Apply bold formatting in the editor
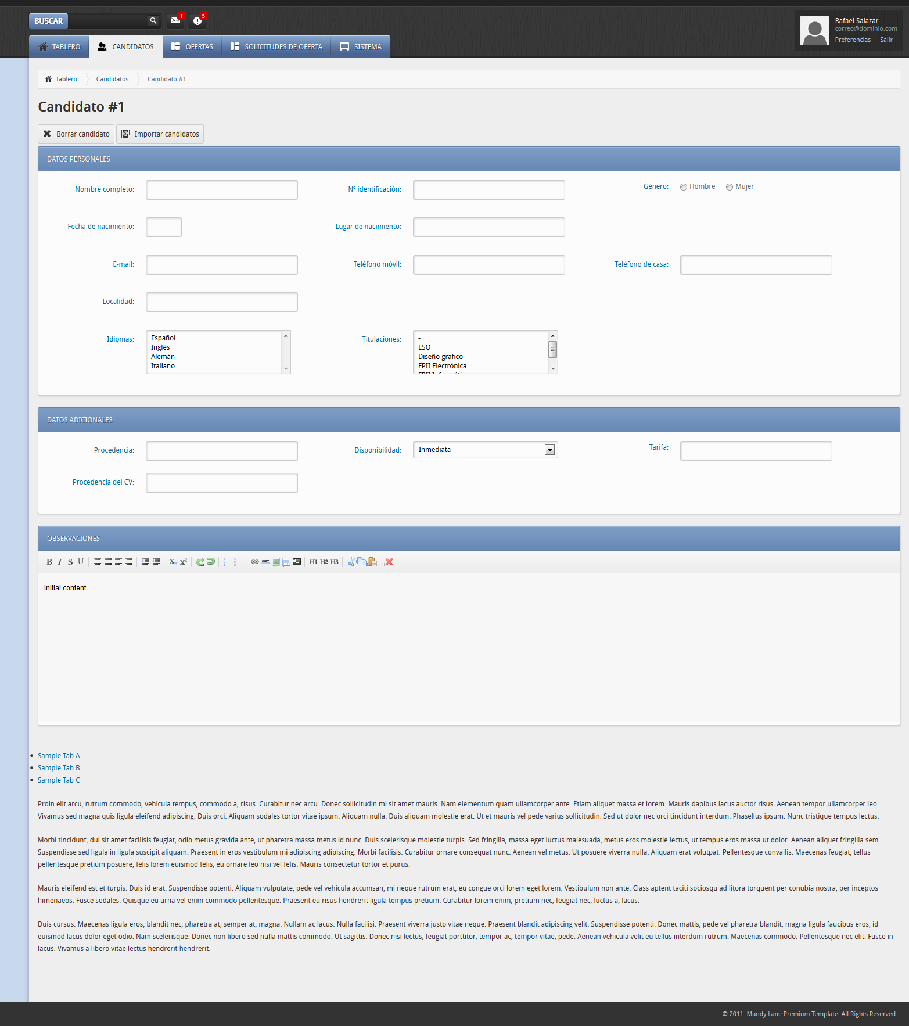The height and width of the screenshot is (1026, 909). click(x=49, y=562)
